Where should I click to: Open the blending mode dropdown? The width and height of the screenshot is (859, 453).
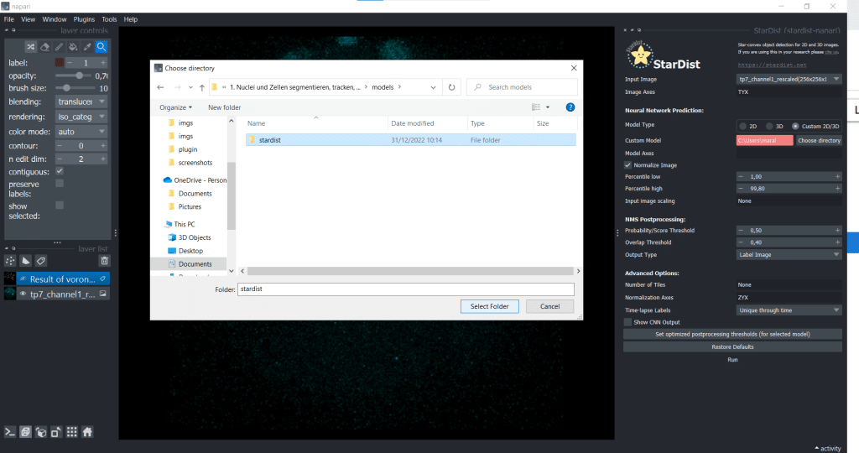click(x=81, y=102)
